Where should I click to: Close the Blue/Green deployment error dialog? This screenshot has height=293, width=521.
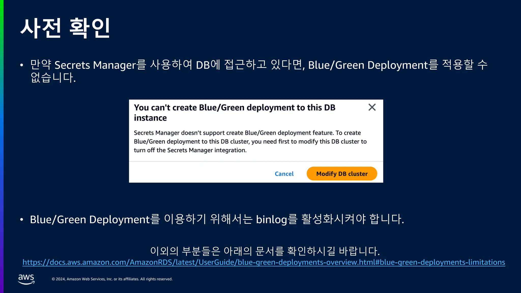[372, 107]
